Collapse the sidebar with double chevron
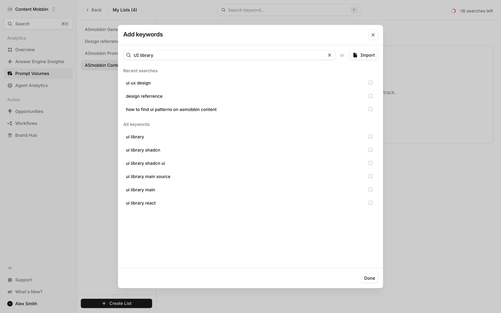This screenshot has width=501, height=313. click(x=10, y=268)
